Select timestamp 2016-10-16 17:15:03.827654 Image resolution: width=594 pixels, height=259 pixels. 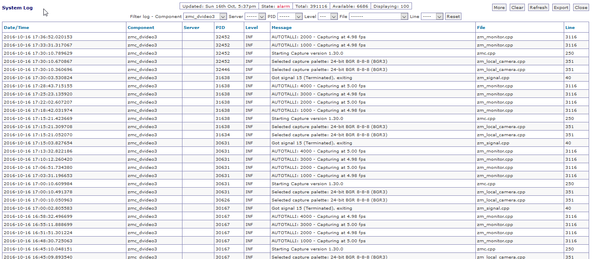pos(38,143)
